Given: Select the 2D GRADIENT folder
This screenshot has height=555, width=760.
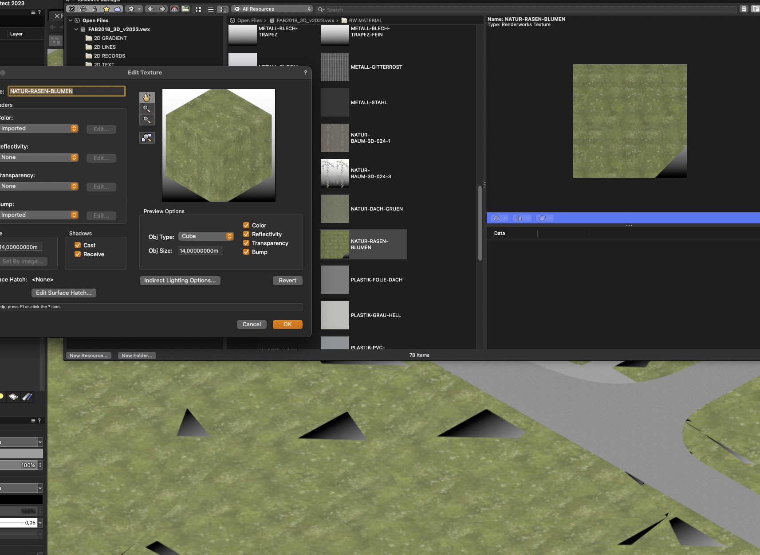Looking at the screenshot, I should click(110, 38).
